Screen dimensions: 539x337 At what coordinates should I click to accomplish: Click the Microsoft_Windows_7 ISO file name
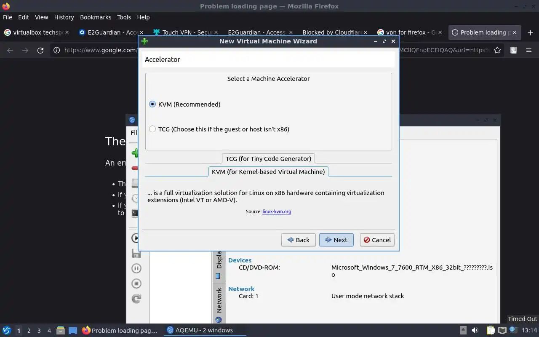coord(412,271)
